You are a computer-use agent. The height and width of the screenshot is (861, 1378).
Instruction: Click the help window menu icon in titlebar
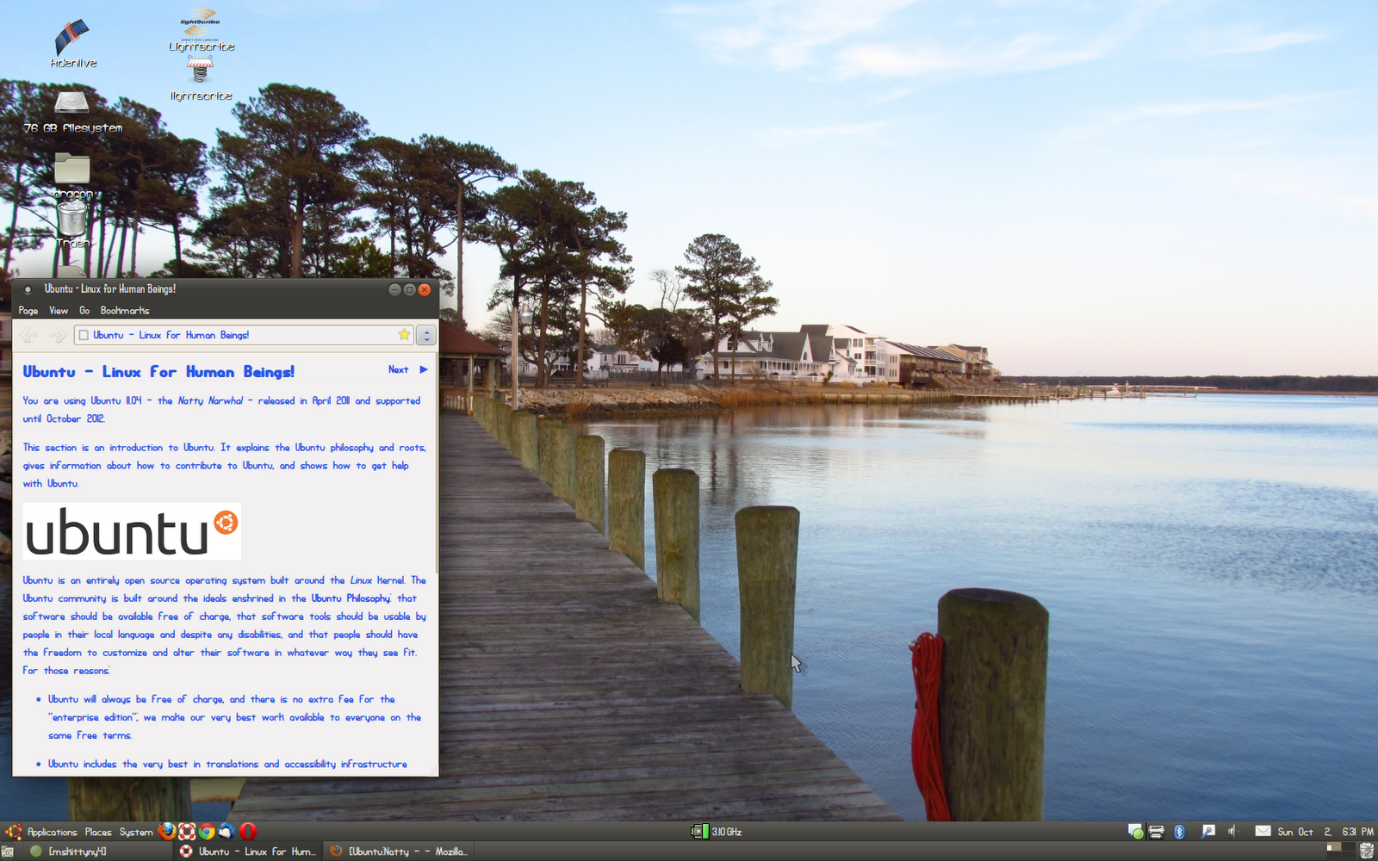[28, 289]
